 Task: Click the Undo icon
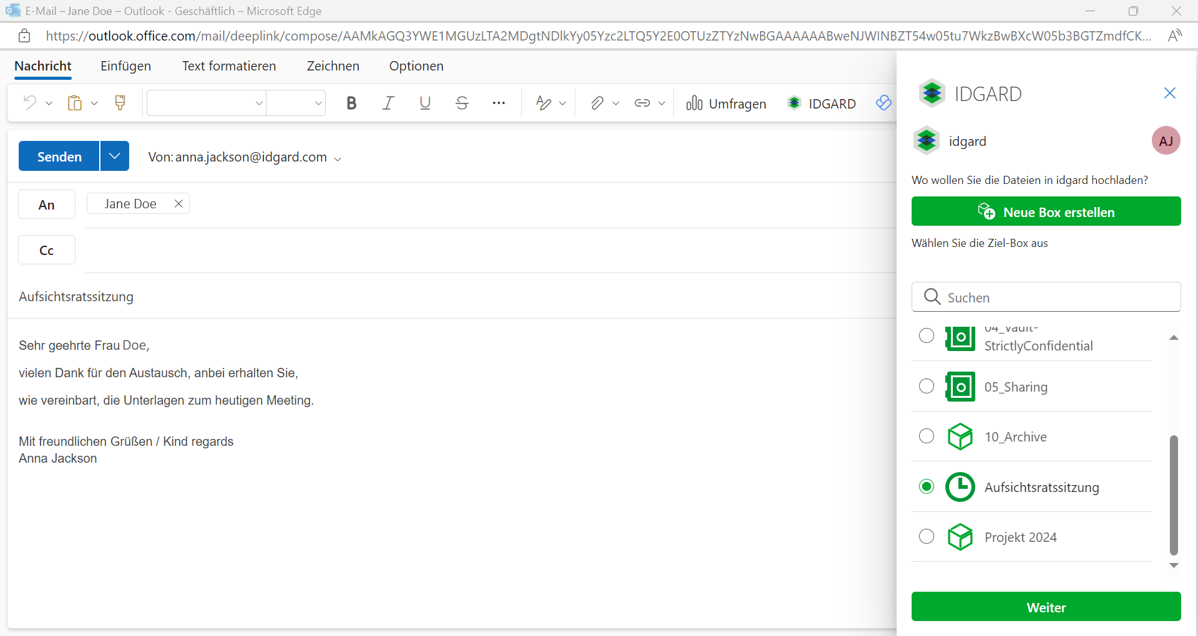tap(29, 103)
